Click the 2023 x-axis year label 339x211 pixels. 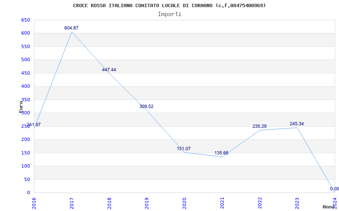[x=297, y=203]
